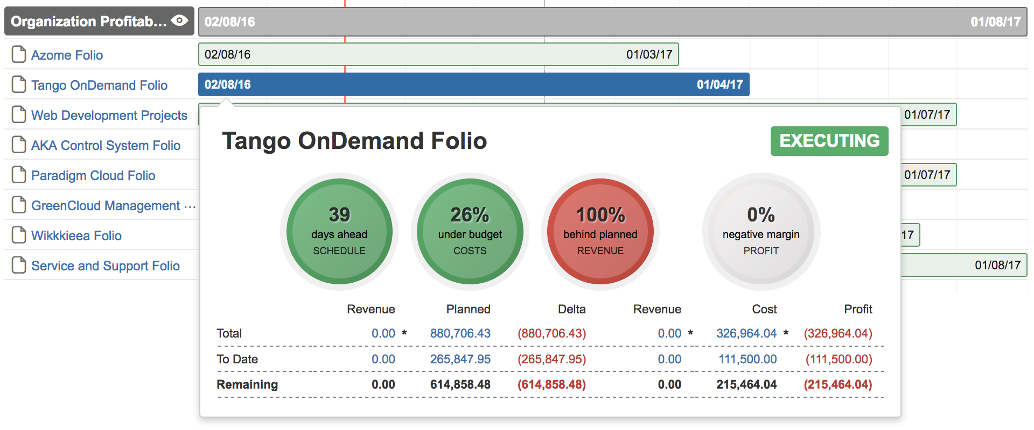Click the document icon beside Tango OnDemand Folio
1034x430 pixels.
point(19,84)
